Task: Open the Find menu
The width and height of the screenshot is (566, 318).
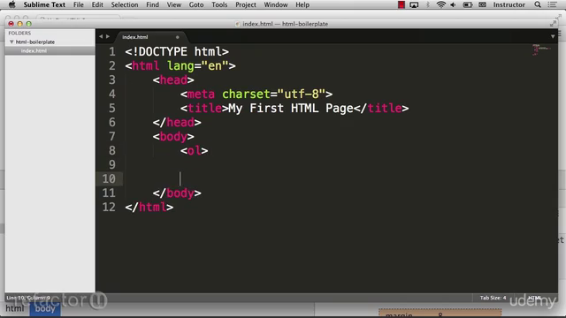Action: (152, 4)
